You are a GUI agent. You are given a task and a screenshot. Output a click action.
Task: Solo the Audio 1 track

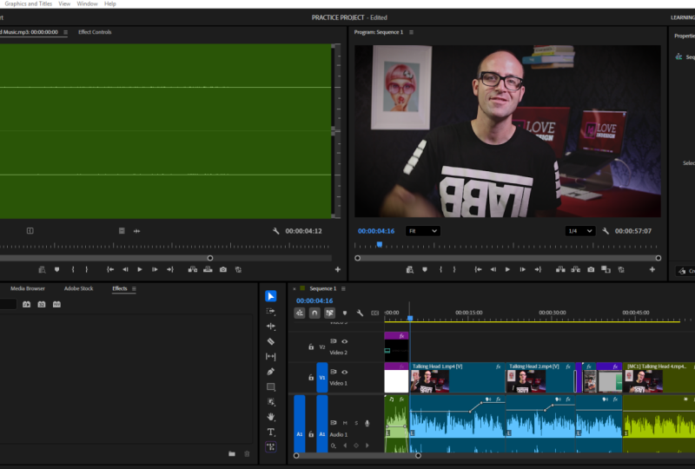(x=356, y=423)
